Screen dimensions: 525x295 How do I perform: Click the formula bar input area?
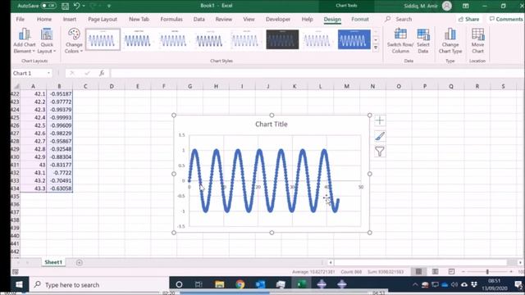tap(317, 73)
